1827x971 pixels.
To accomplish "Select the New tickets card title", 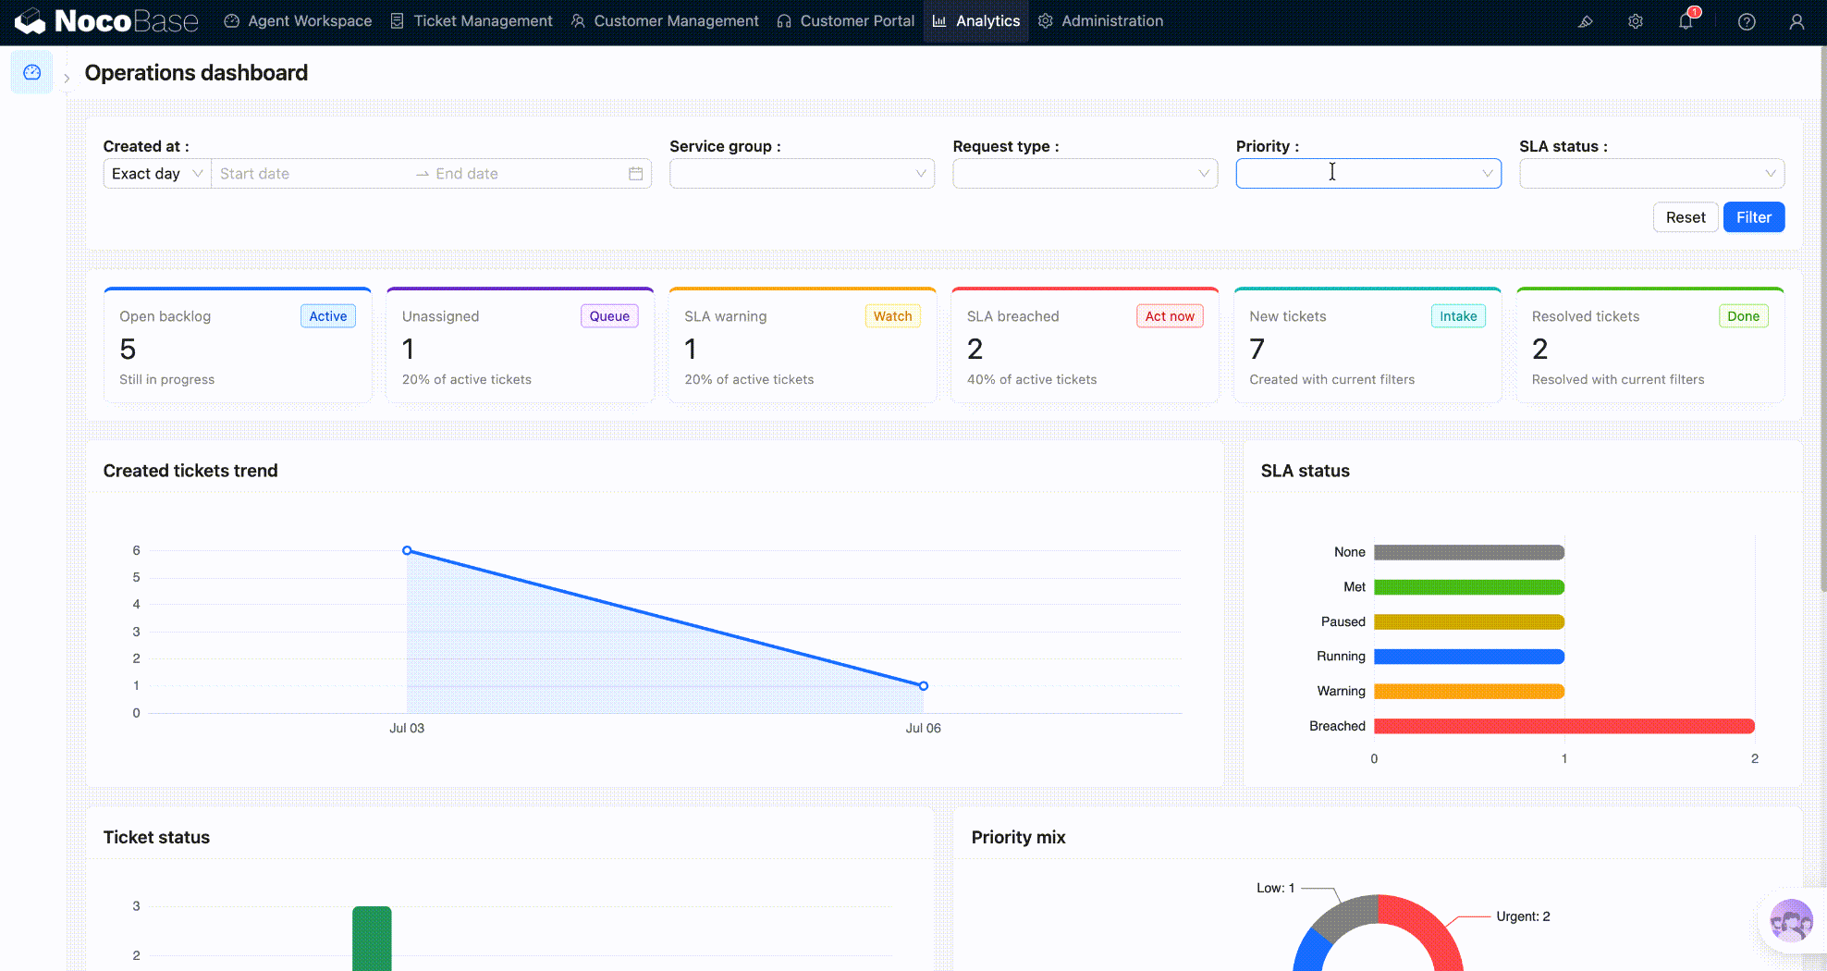I will point(1288,316).
